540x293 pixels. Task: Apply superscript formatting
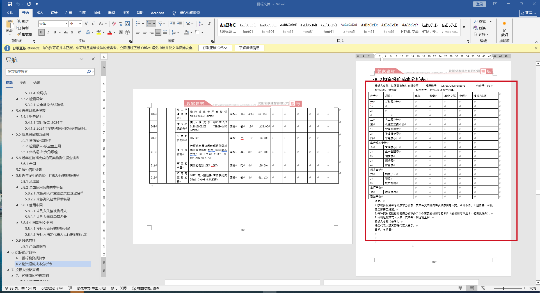click(x=79, y=32)
